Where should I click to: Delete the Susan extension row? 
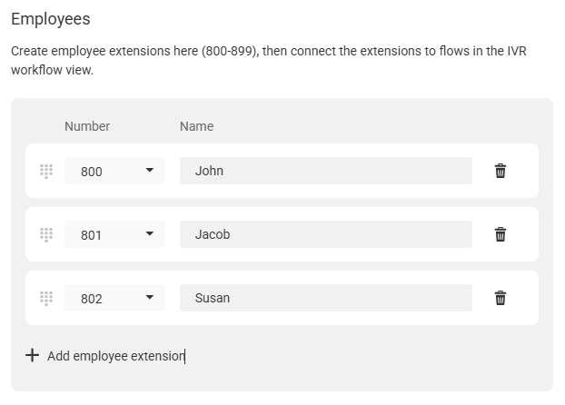pos(501,298)
